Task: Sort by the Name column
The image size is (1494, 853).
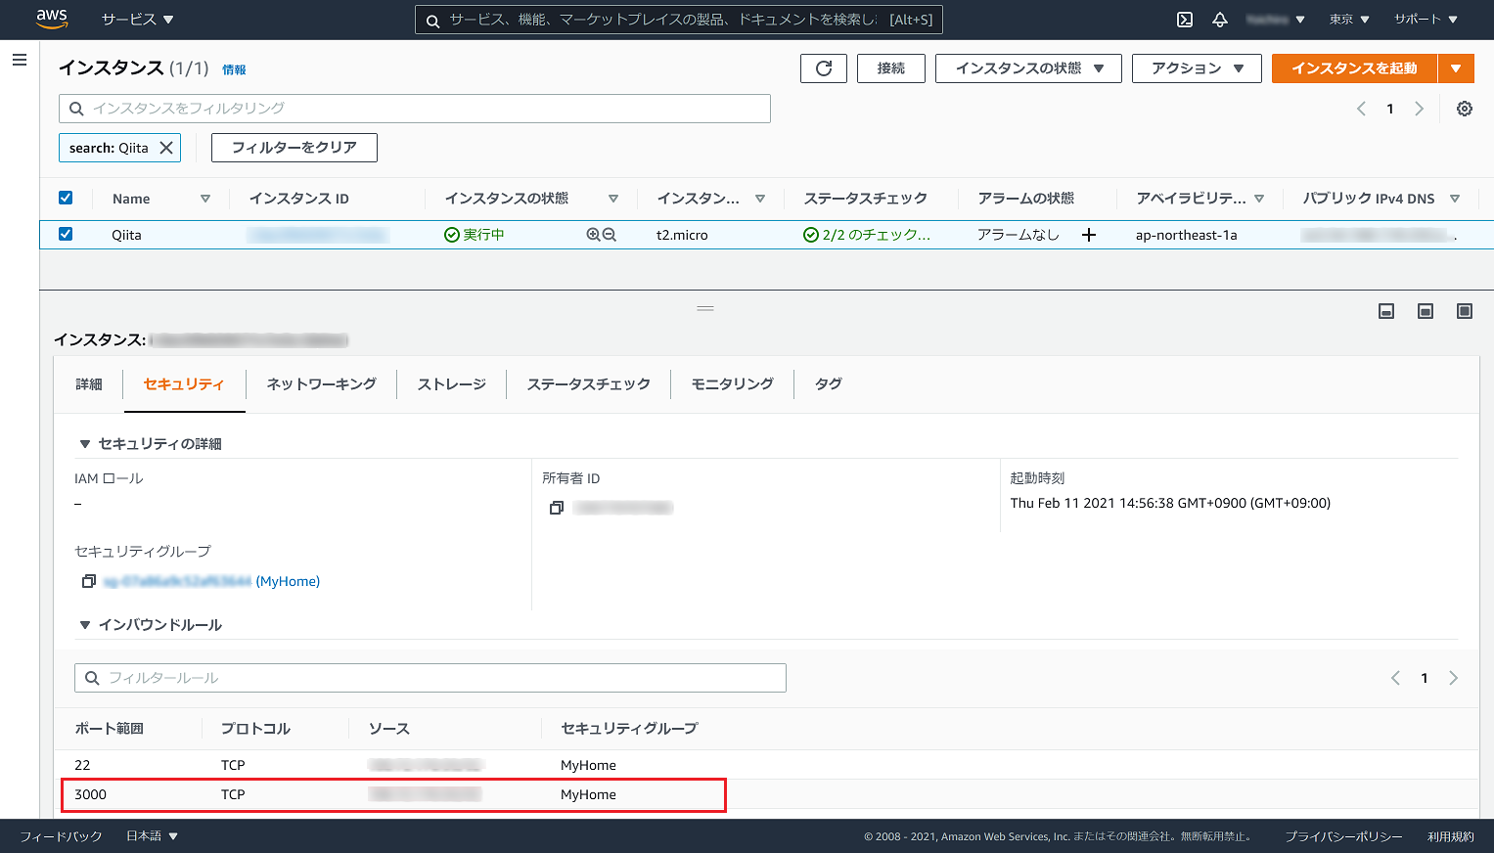Action: 205,199
